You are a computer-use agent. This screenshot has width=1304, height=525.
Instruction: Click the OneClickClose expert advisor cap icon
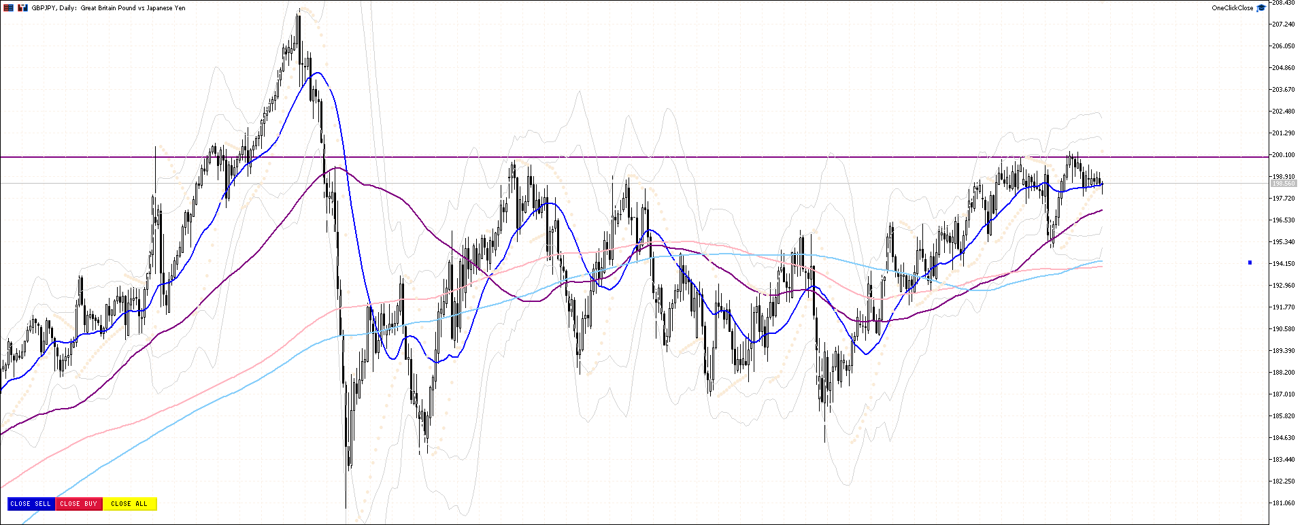coord(1260,8)
